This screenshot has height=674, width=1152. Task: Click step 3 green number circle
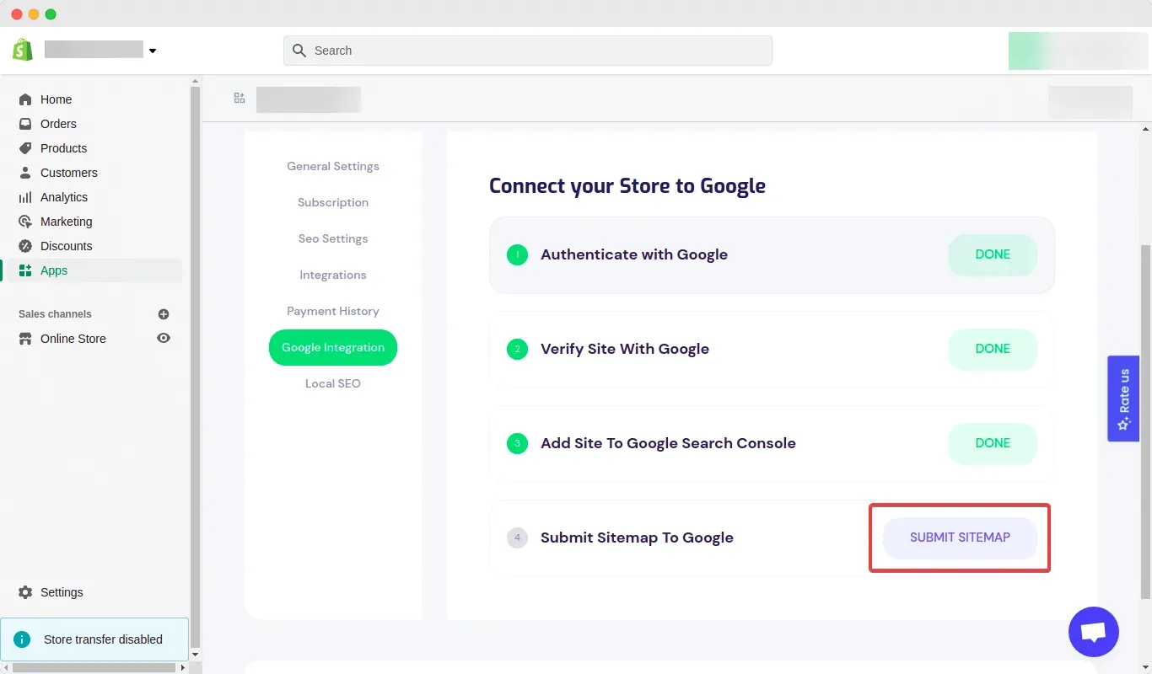coord(517,443)
